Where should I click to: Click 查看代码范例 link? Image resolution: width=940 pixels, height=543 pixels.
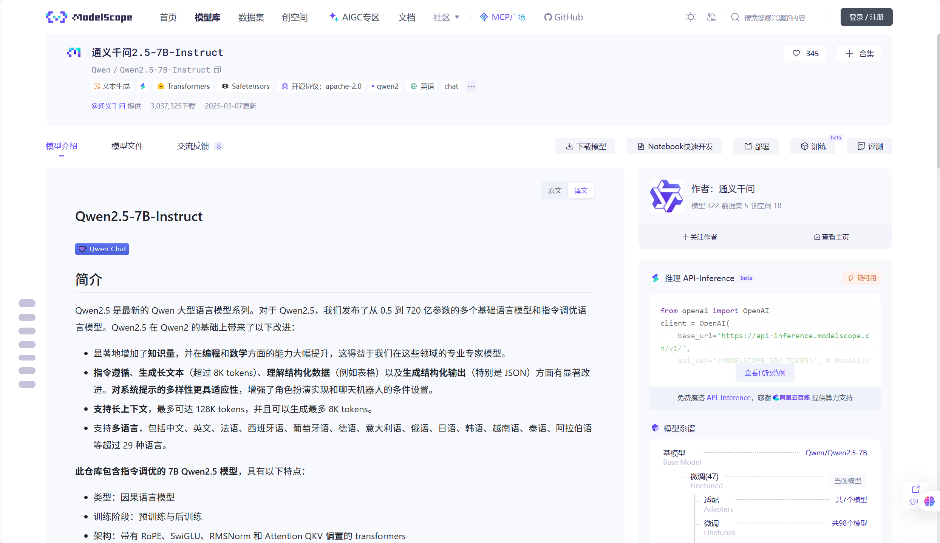point(765,373)
